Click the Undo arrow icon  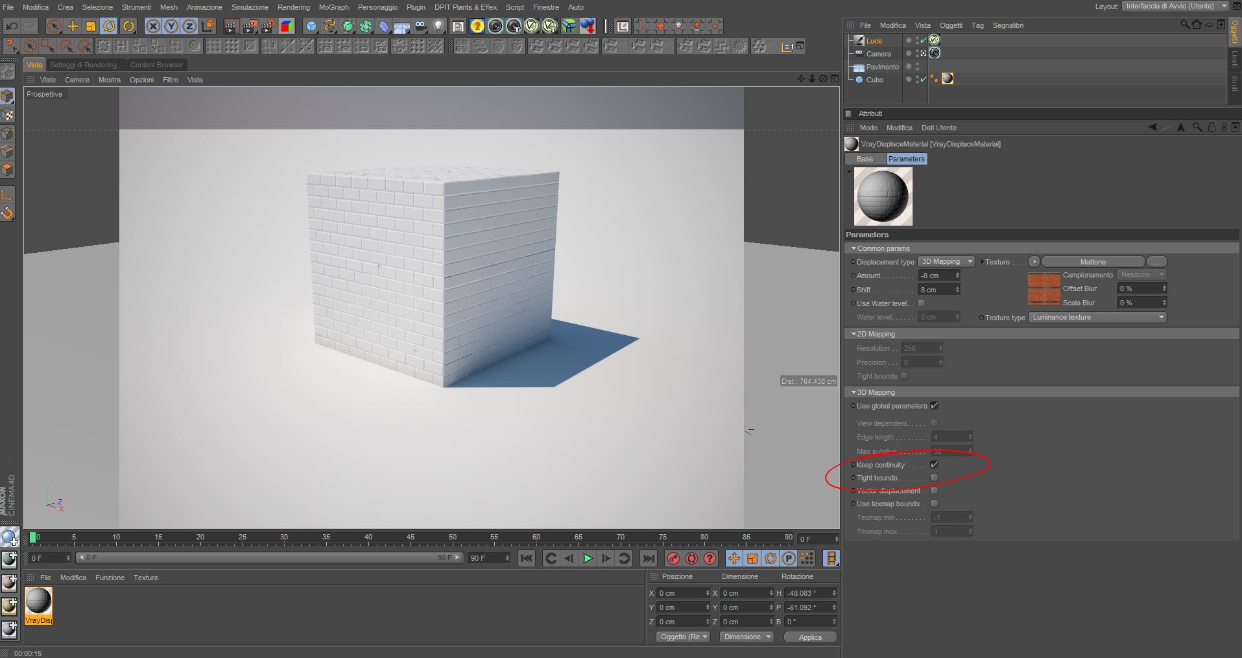click(x=12, y=27)
